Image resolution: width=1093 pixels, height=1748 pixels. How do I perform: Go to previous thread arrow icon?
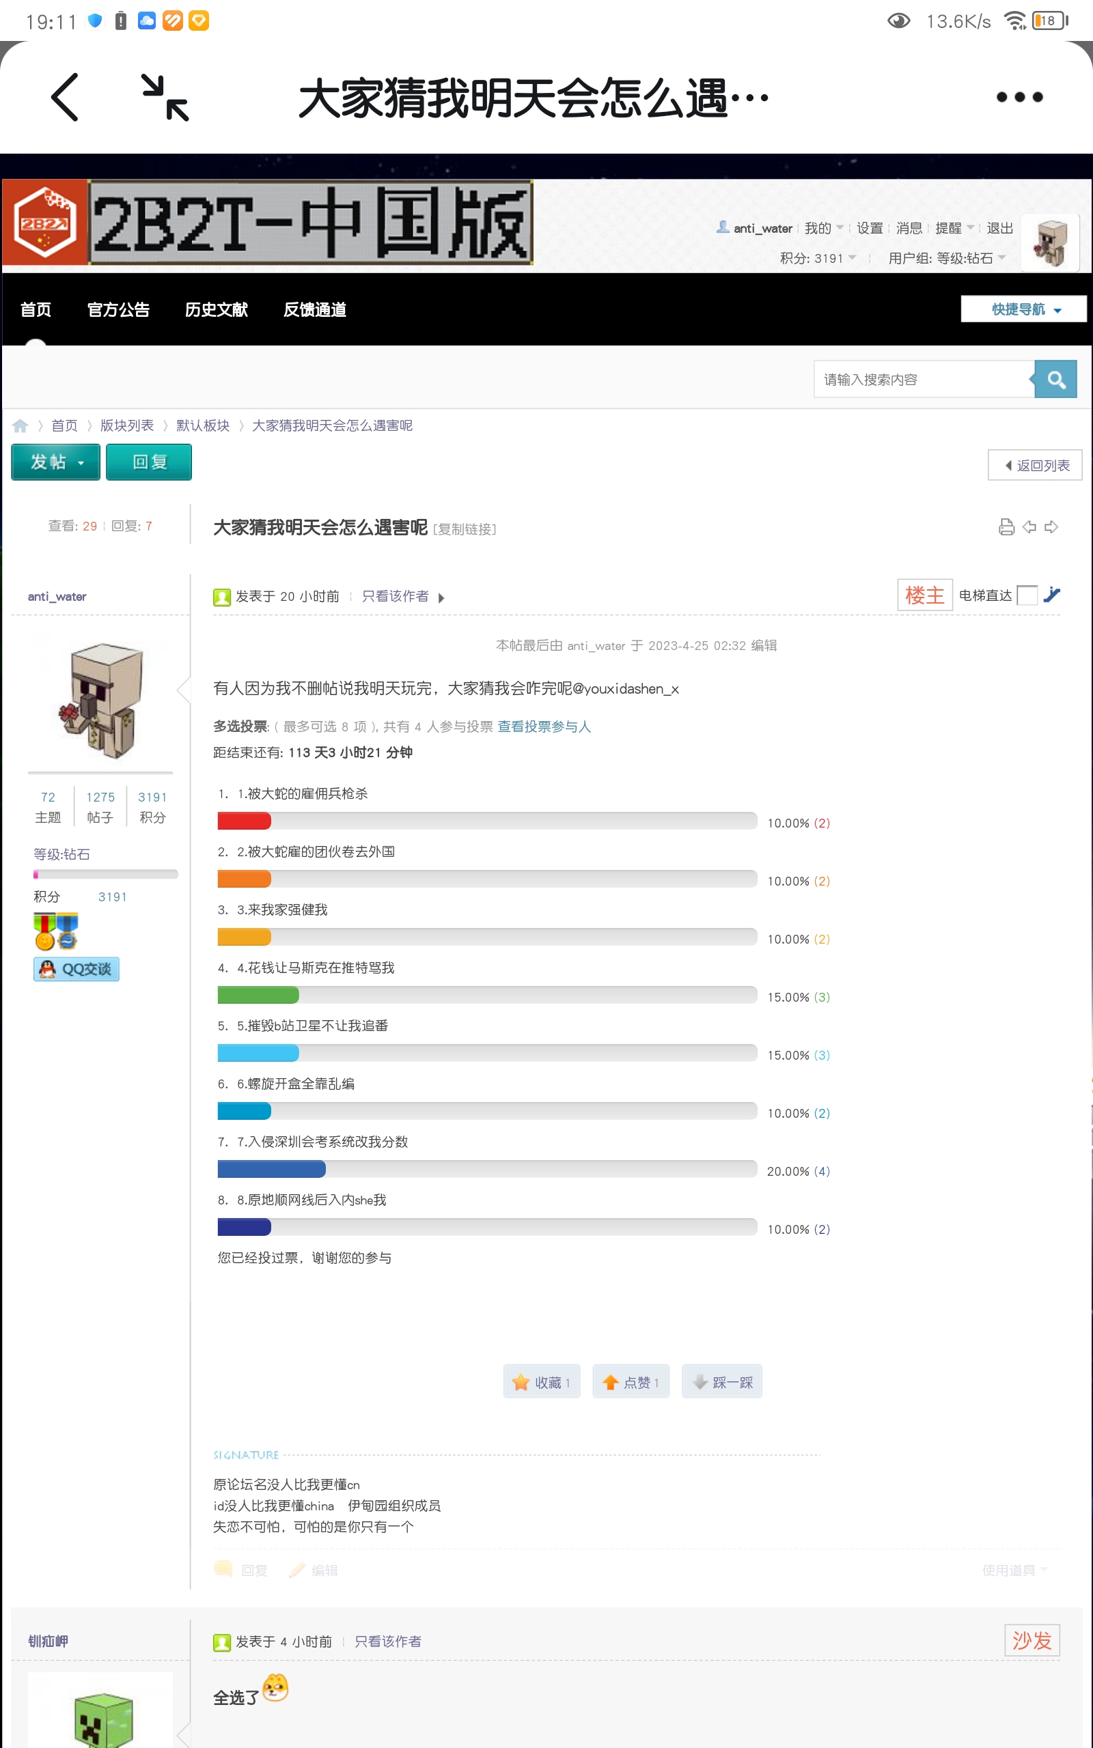click(x=1029, y=527)
